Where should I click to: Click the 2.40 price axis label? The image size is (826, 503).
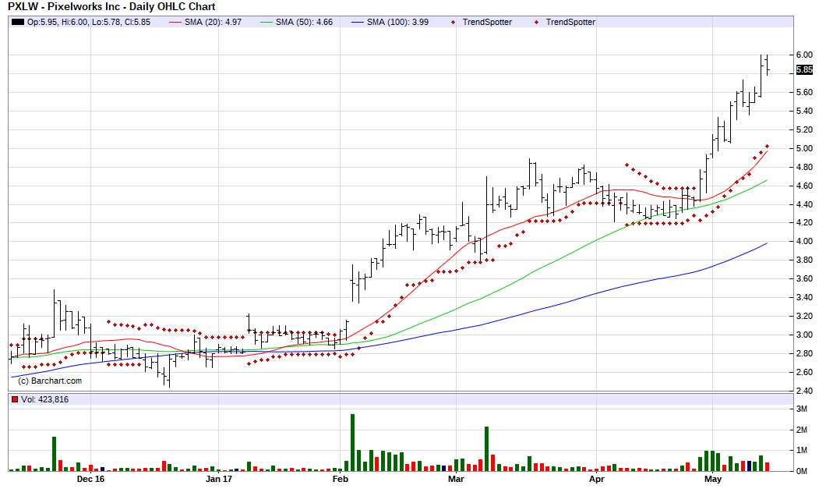[804, 391]
